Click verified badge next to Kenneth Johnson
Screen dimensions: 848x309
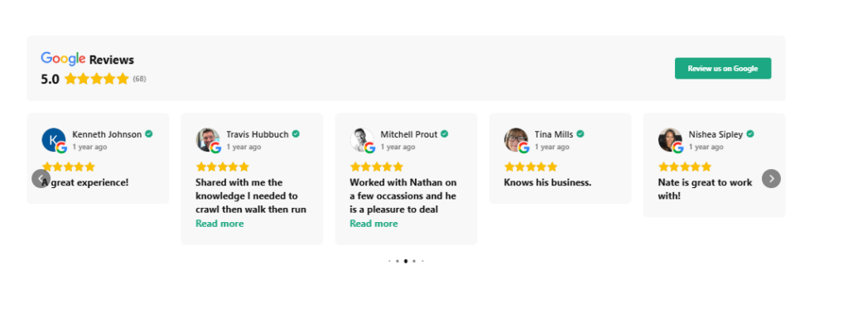tap(149, 133)
